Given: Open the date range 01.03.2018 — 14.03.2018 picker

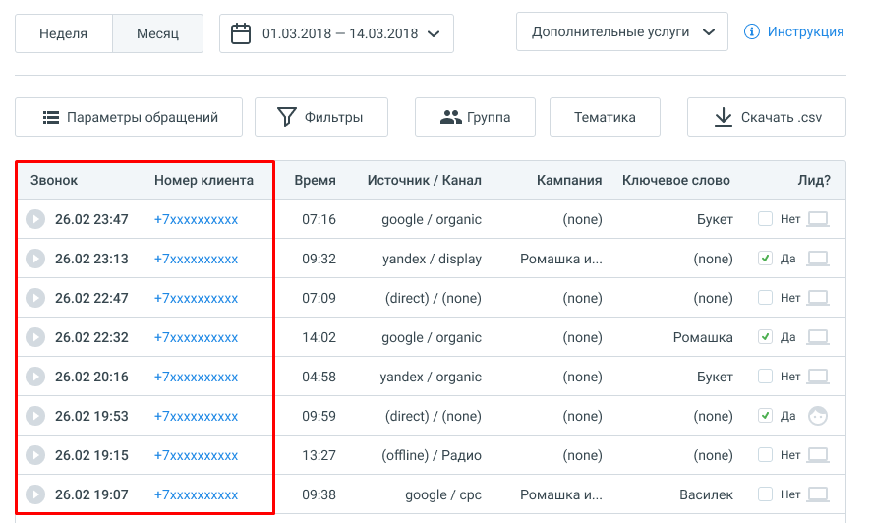Looking at the screenshot, I should [336, 33].
